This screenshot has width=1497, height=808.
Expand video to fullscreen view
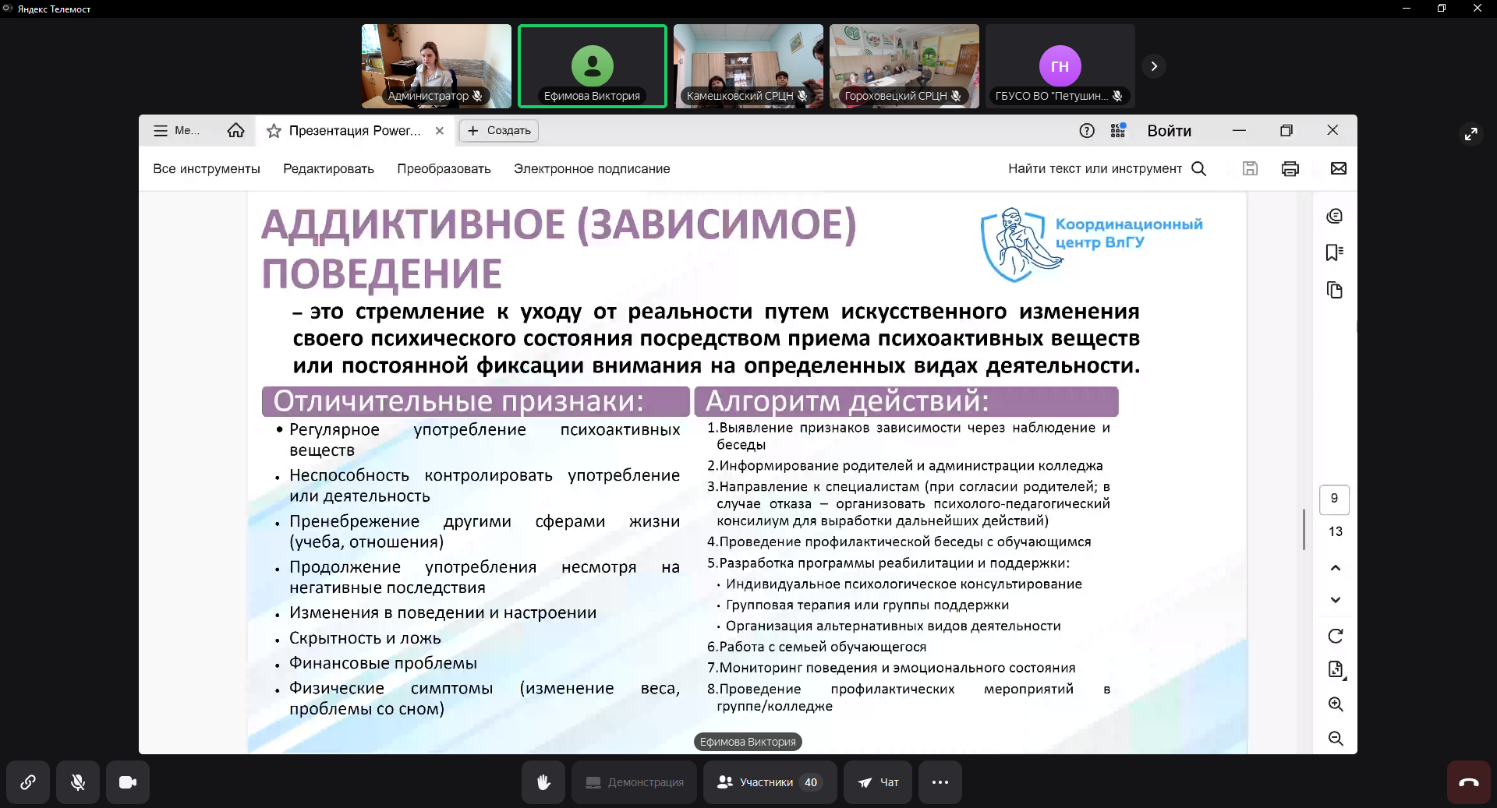1470,134
